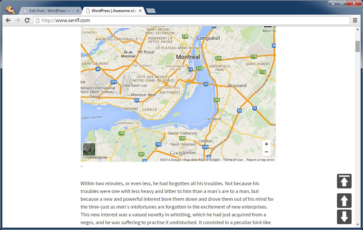Click the scroll up arrow button

(x=344, y=200)
